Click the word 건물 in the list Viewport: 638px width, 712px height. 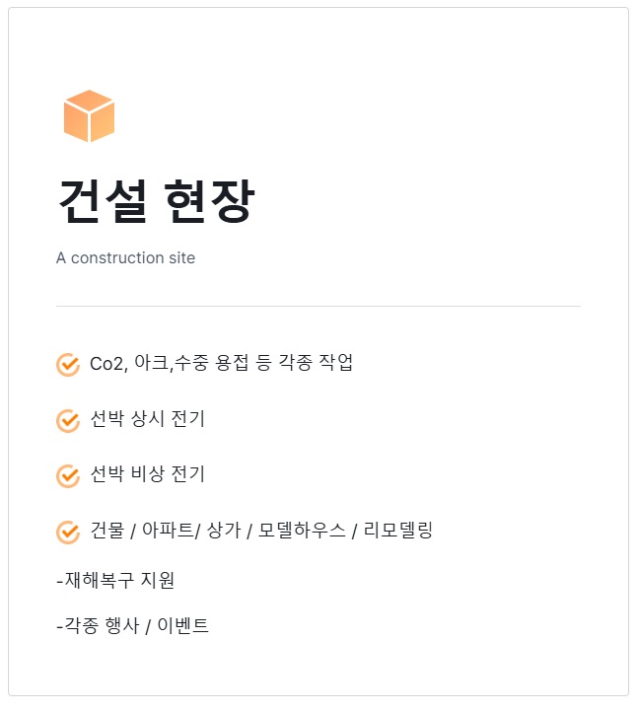click(x=106, y=531)
